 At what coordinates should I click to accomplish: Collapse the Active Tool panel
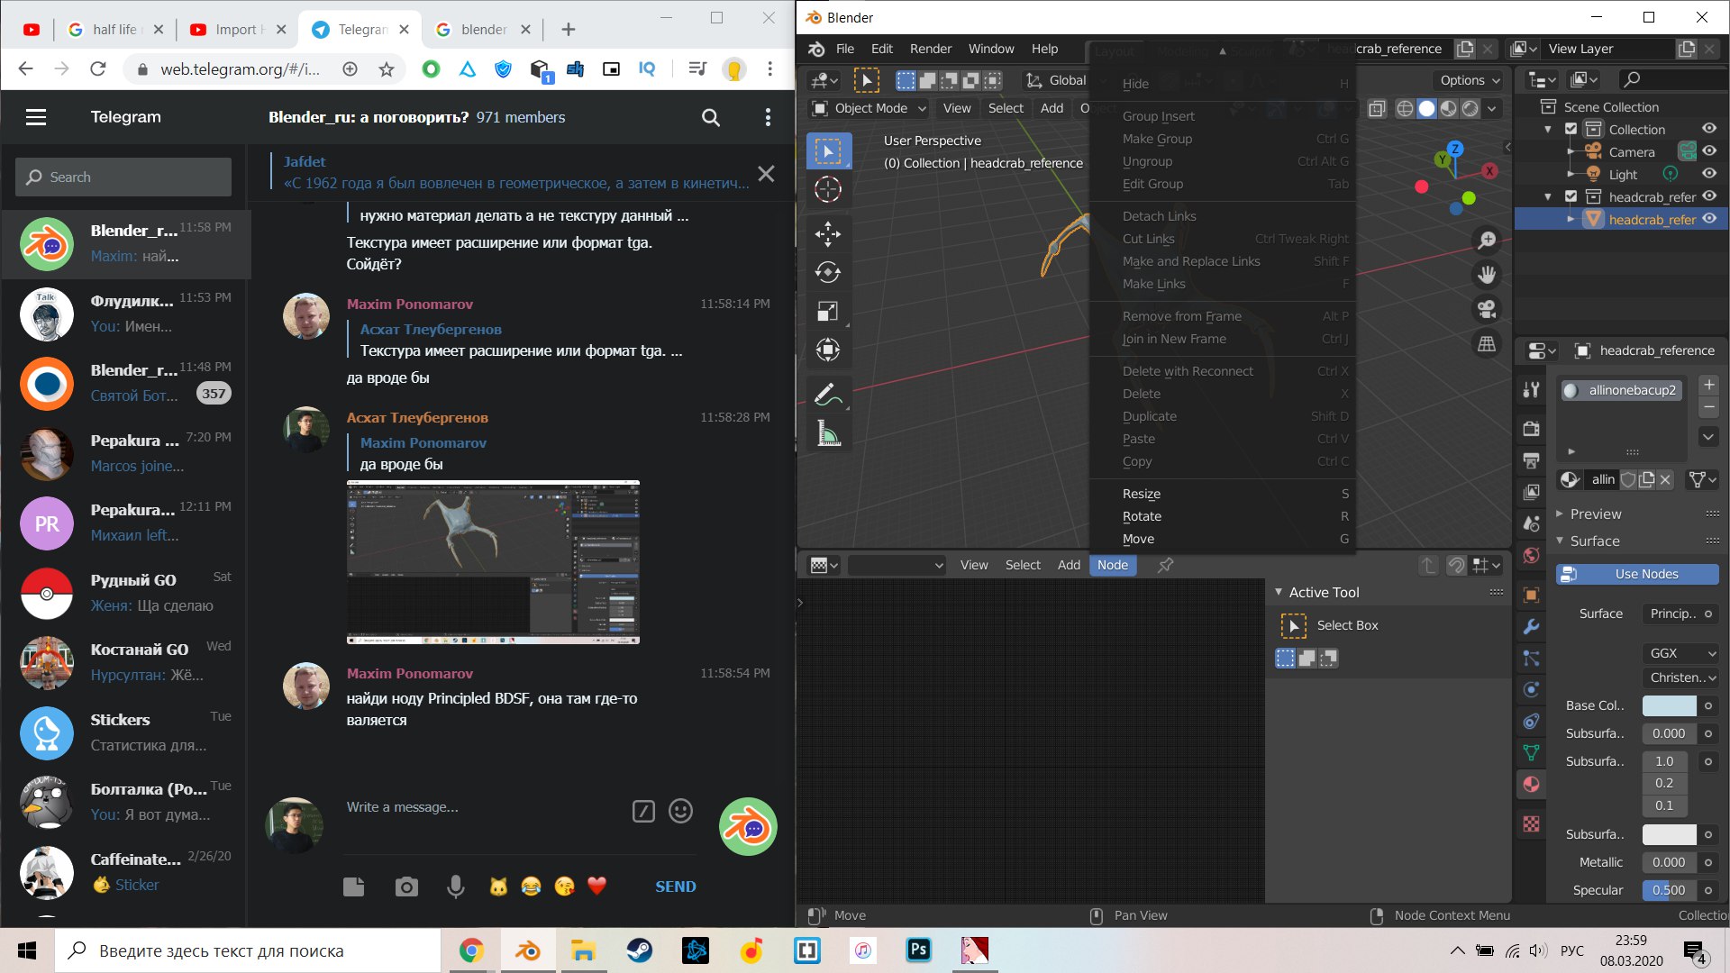1324,592
